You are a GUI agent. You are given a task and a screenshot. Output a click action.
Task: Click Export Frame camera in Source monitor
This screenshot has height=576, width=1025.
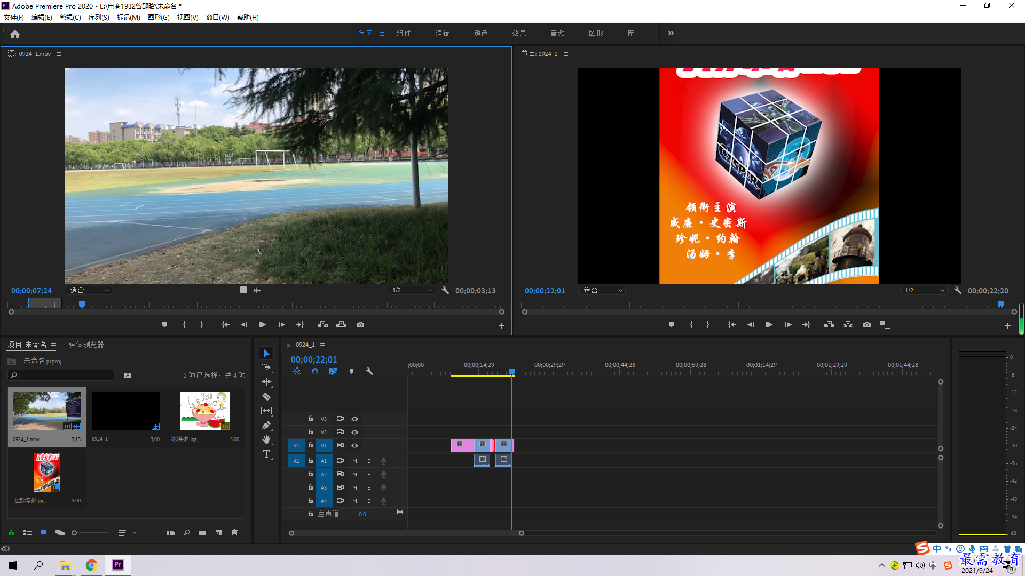360,325
